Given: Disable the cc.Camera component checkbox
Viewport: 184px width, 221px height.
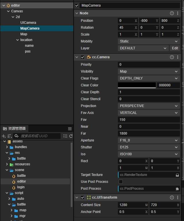Looking at the screenshot, I should click(x=83, y=57).
